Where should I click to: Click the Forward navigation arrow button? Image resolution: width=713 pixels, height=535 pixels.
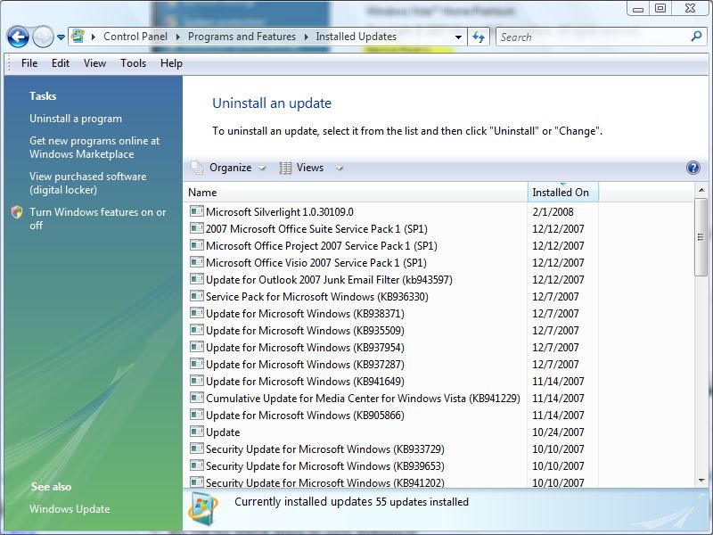[x=43, y=37]
